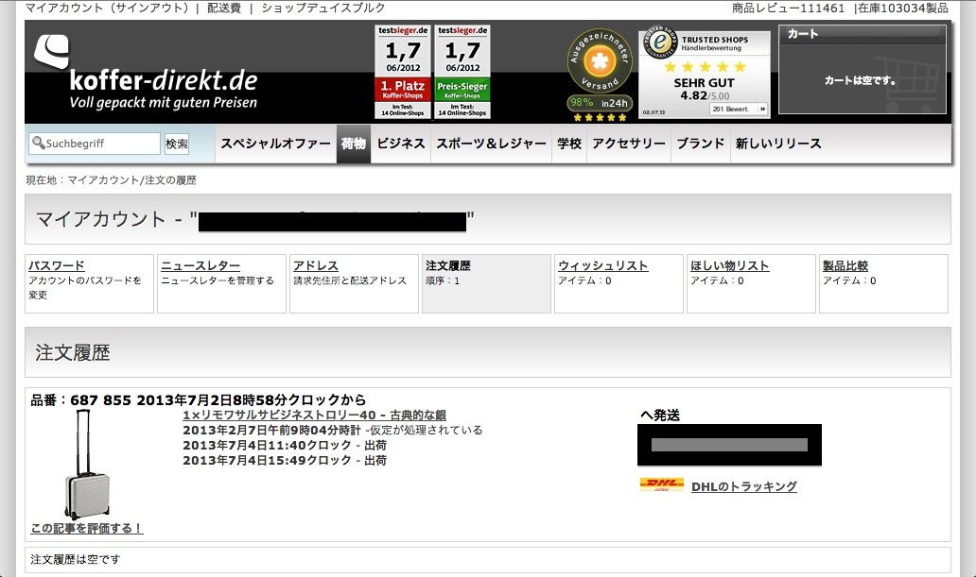976x577 pixels.
Task: Open the ショップデュイスブルク link
Action: coord(323,8)
